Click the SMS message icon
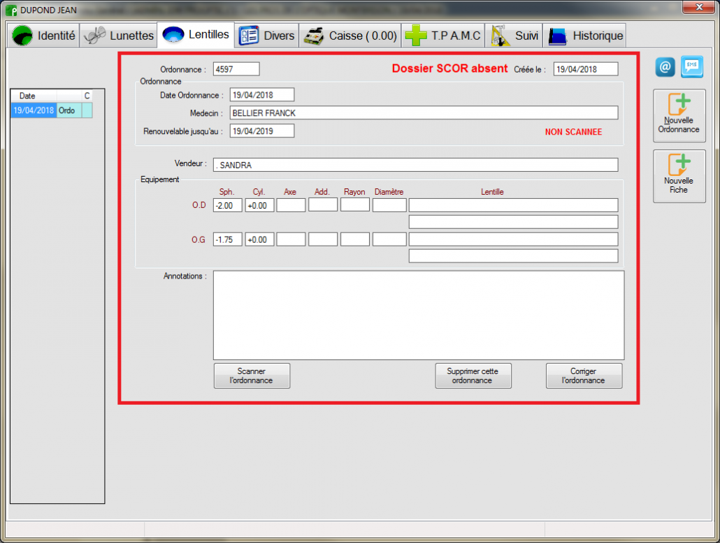 (x=691, y=68)
